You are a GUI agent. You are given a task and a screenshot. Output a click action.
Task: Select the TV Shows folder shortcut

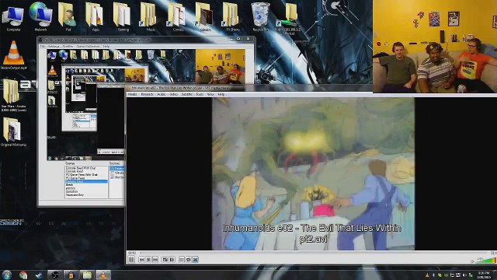click(x=232, y=17)
